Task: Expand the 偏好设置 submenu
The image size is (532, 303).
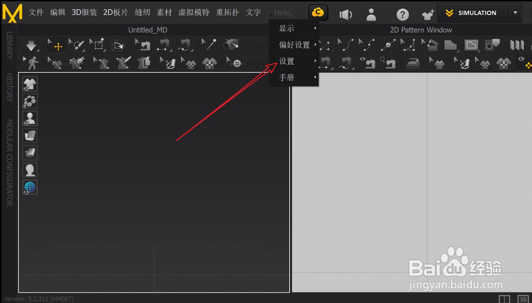Action: [294, 45]
